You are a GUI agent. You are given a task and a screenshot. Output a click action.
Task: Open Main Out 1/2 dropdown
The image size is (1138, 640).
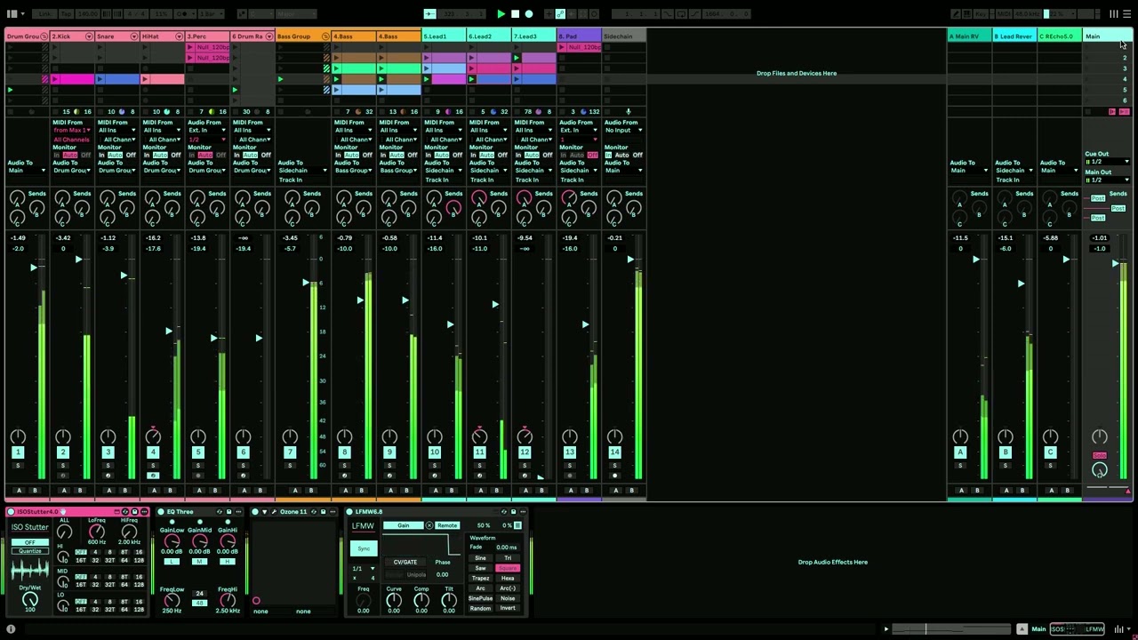point(1107,180)
